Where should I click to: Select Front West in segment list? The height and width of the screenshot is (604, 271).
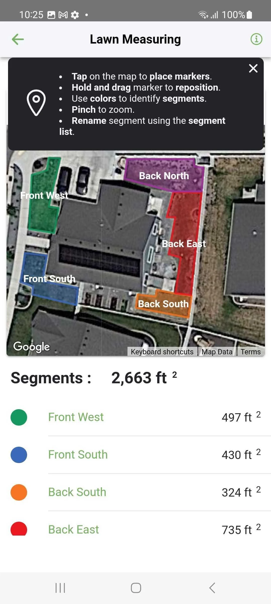click(76, 417)
